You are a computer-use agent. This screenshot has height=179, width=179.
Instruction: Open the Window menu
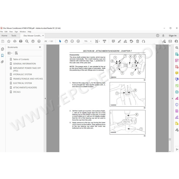tap(23, 32)
